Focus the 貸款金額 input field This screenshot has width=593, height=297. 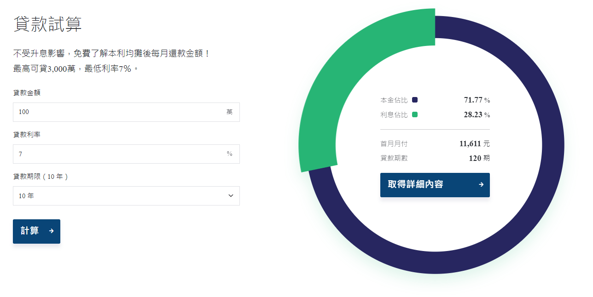coord(126,112)
